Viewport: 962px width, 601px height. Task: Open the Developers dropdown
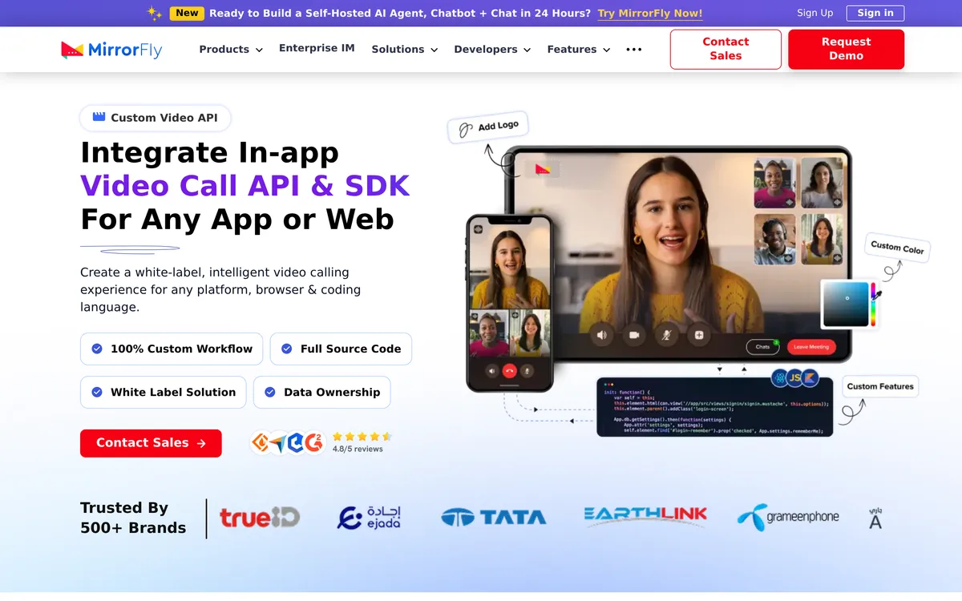(492, 49)
